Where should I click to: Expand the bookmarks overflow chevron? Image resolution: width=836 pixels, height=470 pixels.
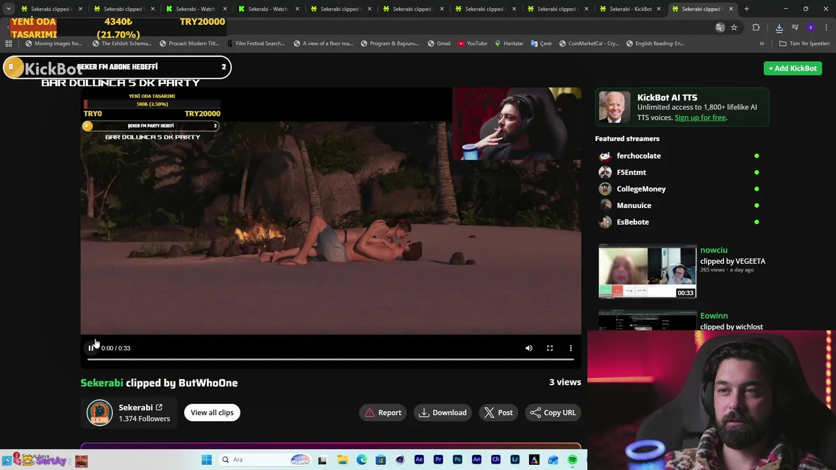tap(762, 44)
